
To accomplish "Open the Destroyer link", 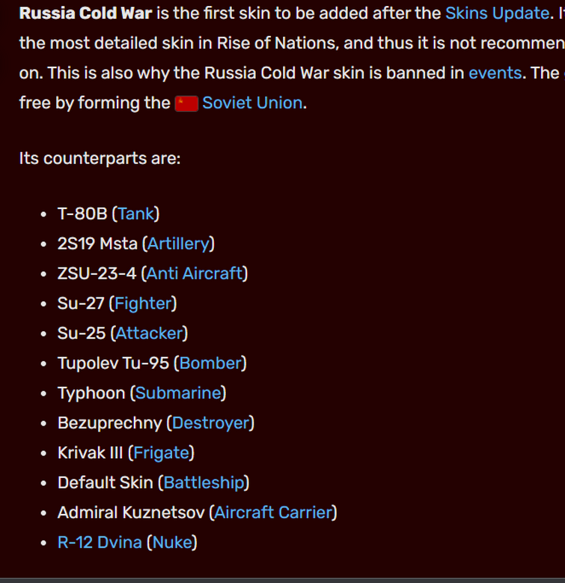I will [211, 423].
